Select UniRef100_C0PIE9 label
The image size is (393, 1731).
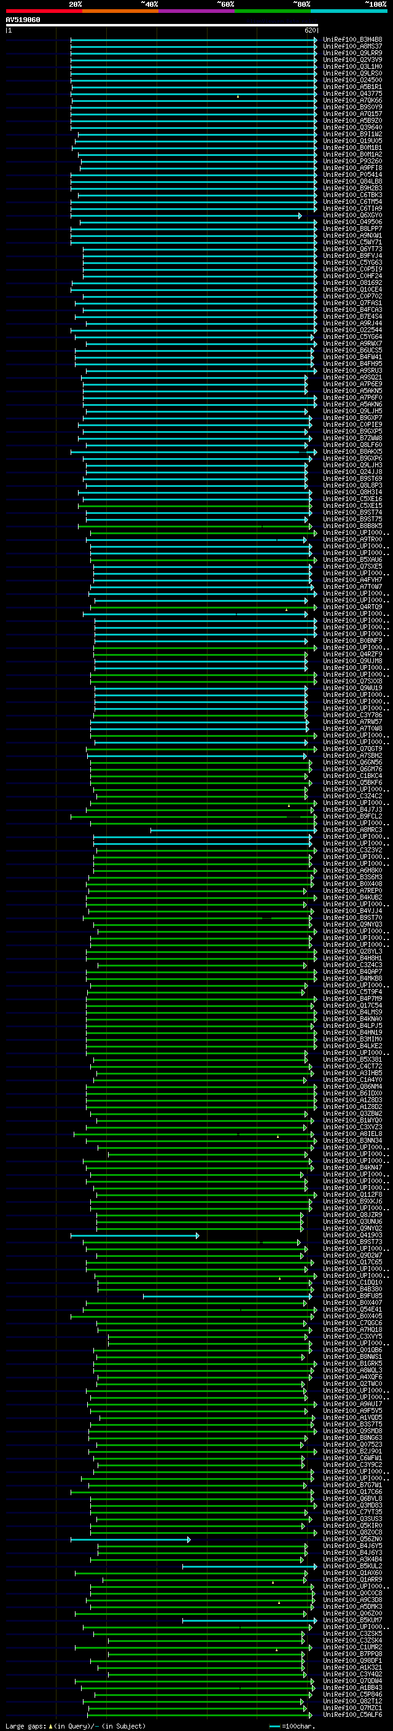click(352, 425)
